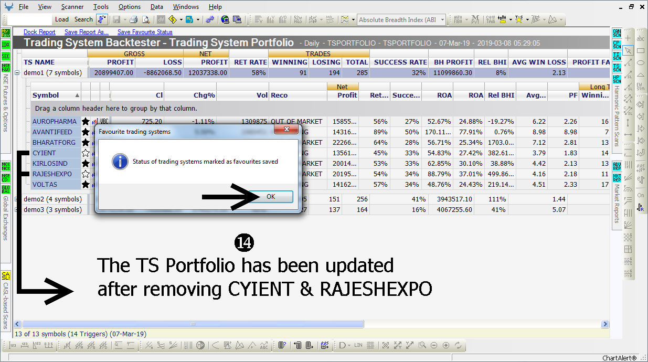Open the CAN SCN candlestick scan icon
The height and width of the screenshot is (362, 648).
tap(617, 33)
